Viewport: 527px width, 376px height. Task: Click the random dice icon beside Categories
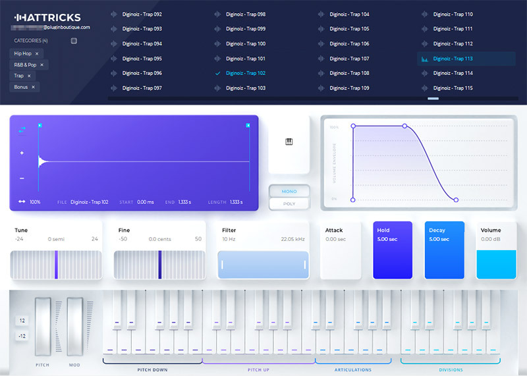(x=74, y=41)
